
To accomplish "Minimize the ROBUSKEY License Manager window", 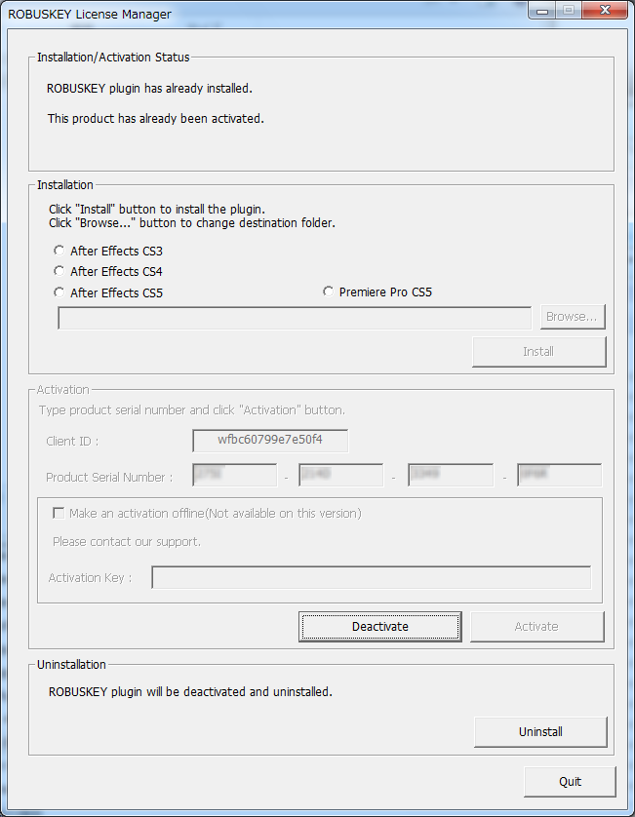I will [542, 11].
